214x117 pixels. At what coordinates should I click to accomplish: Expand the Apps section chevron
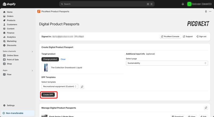point(32,71)
